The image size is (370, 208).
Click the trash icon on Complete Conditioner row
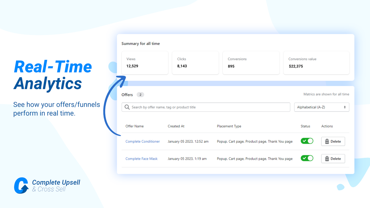pyautogui.click(x=327, y=141)
